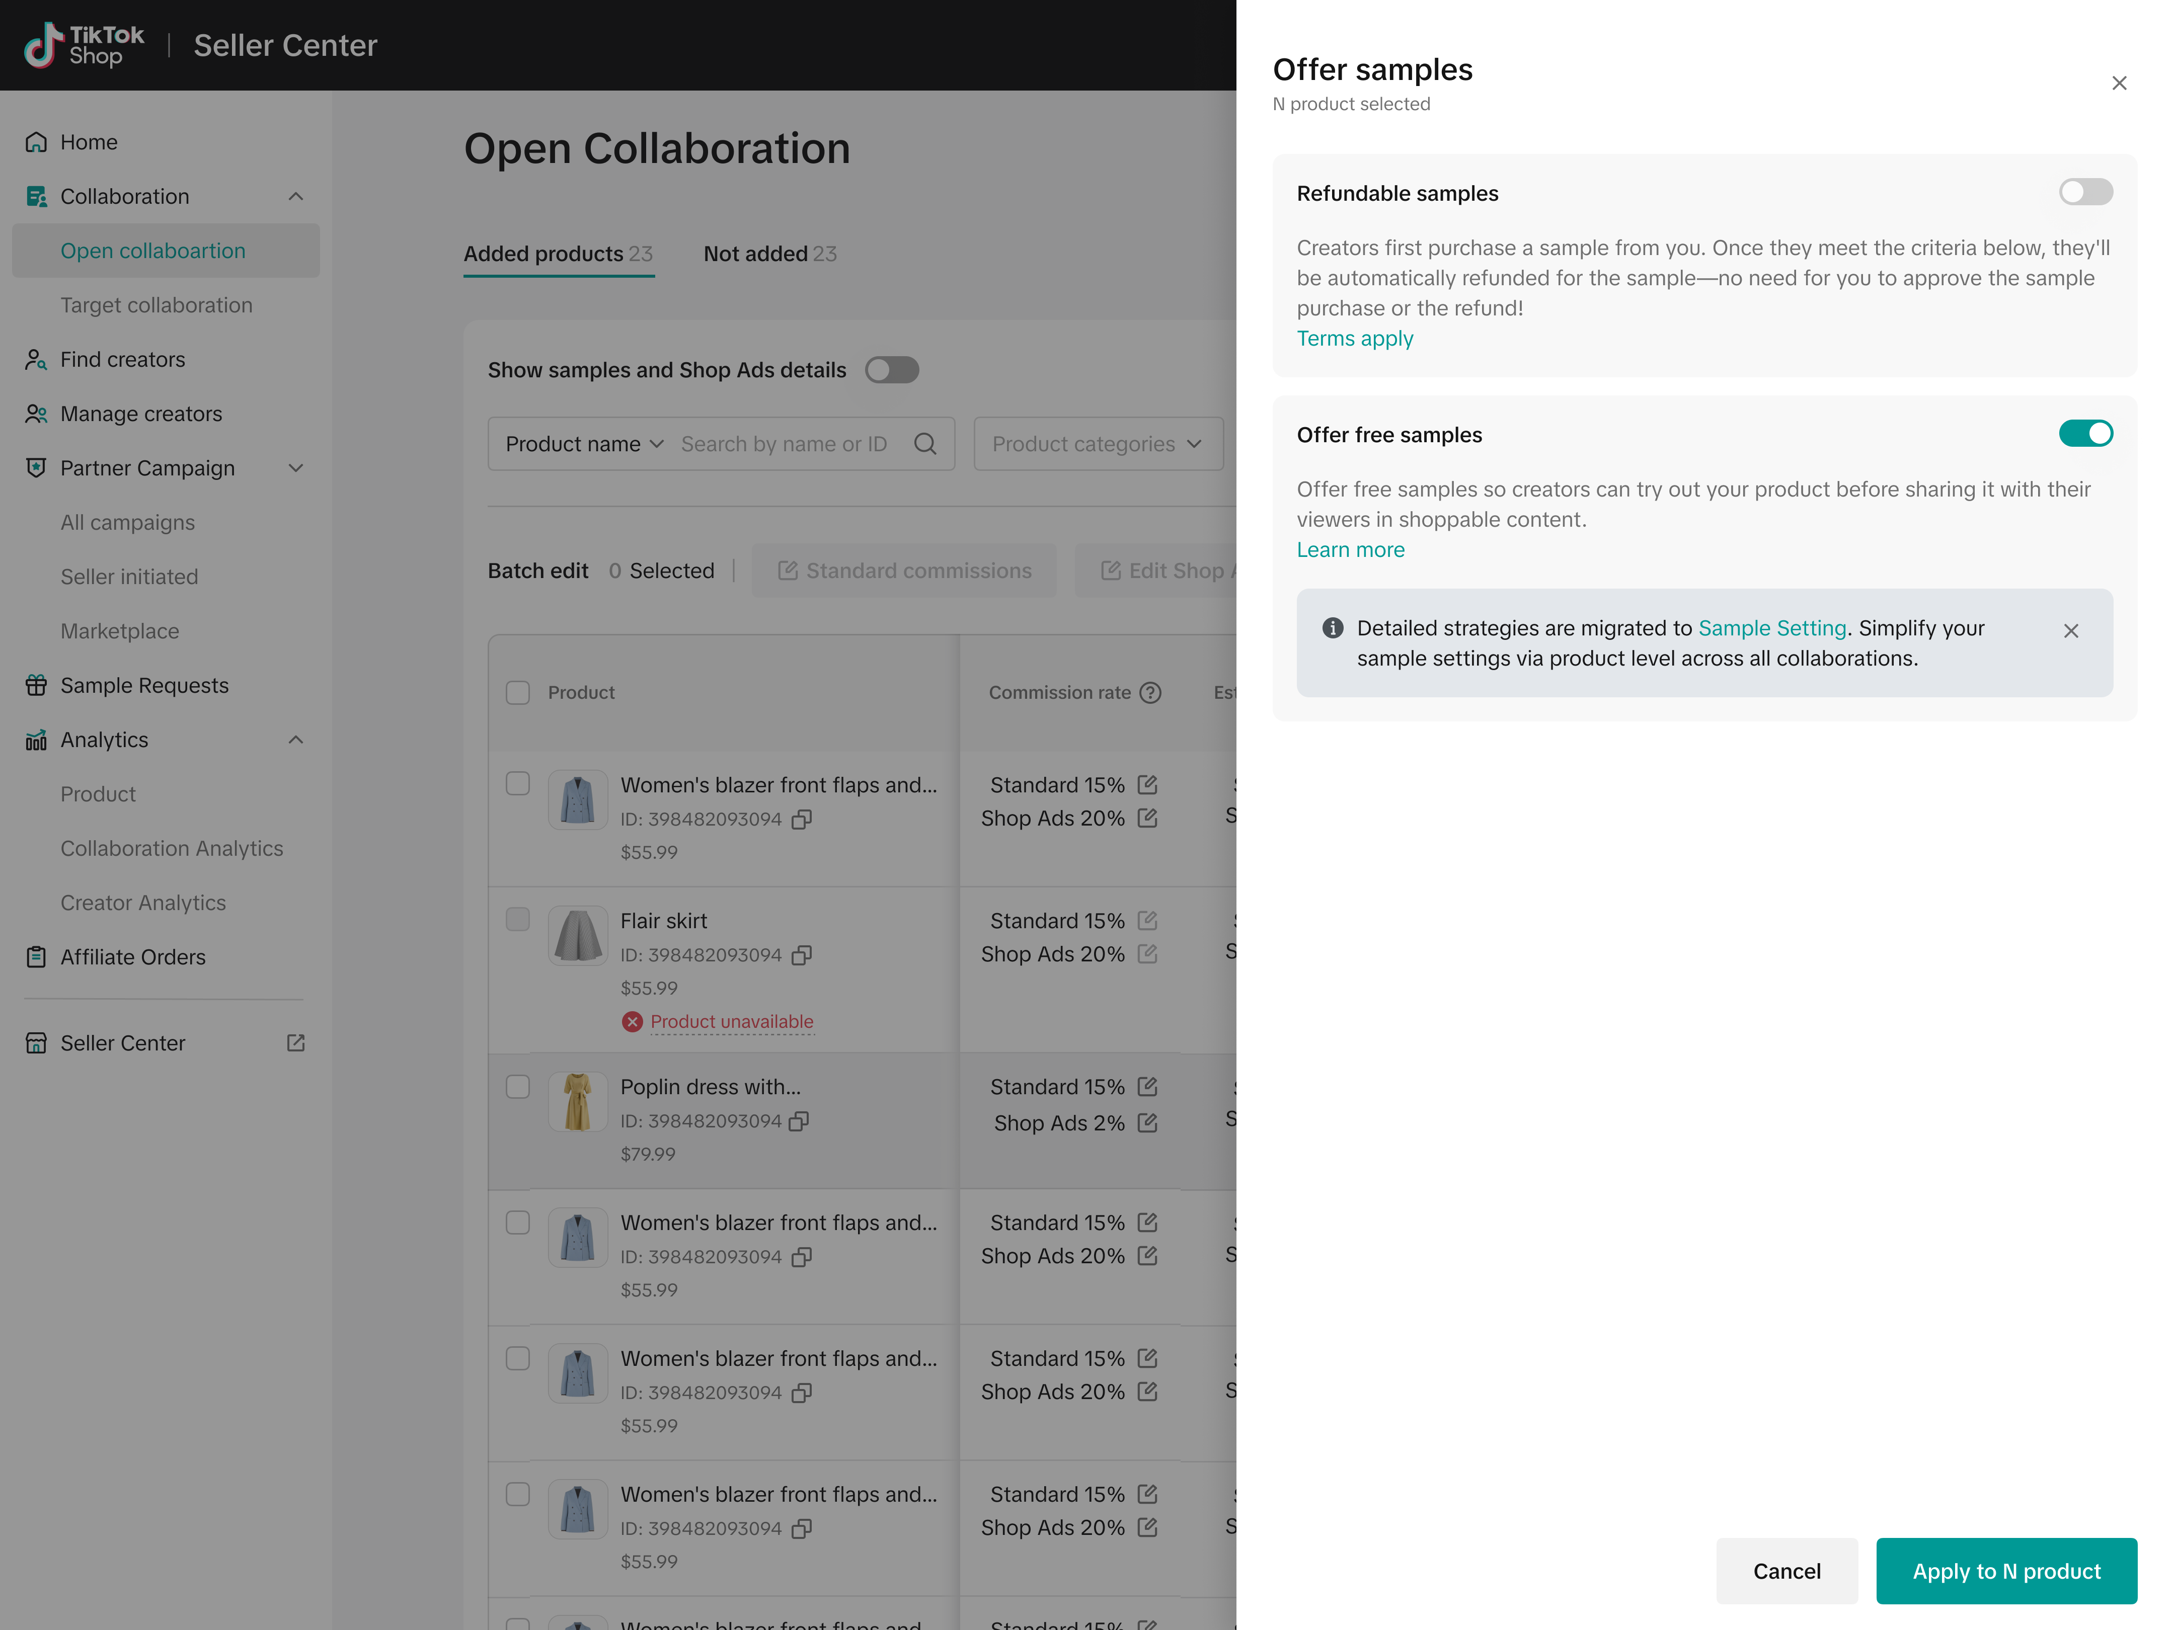2174x1630 pixels.
Task: Click the Commission rate help icon
Action: [1151, 693]
